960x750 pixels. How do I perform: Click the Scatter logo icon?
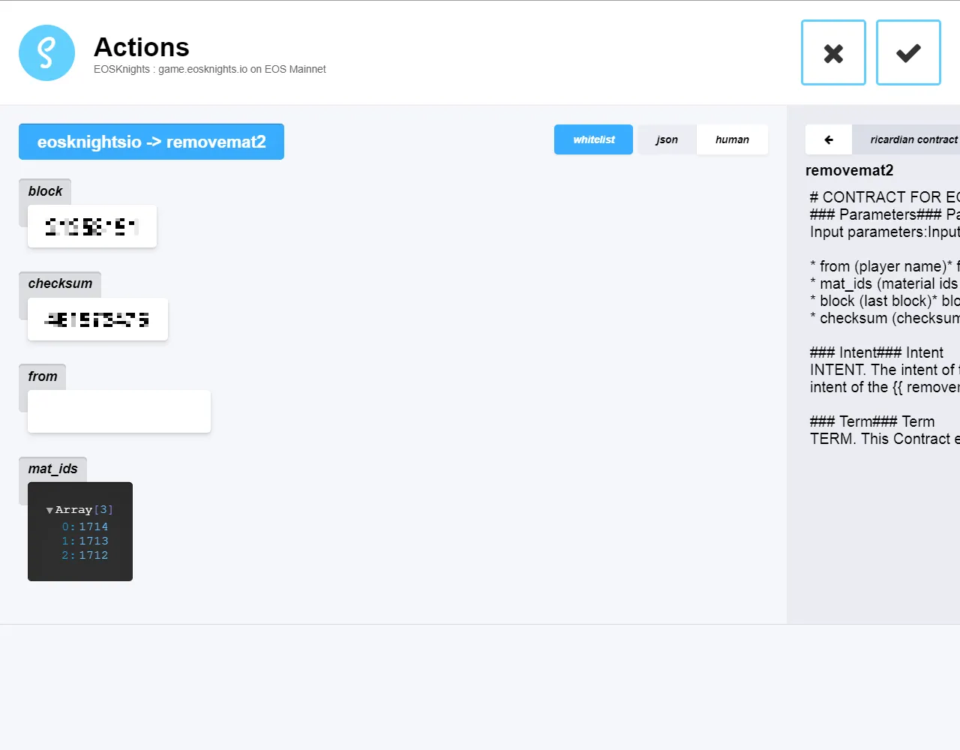tap(46, 53)
